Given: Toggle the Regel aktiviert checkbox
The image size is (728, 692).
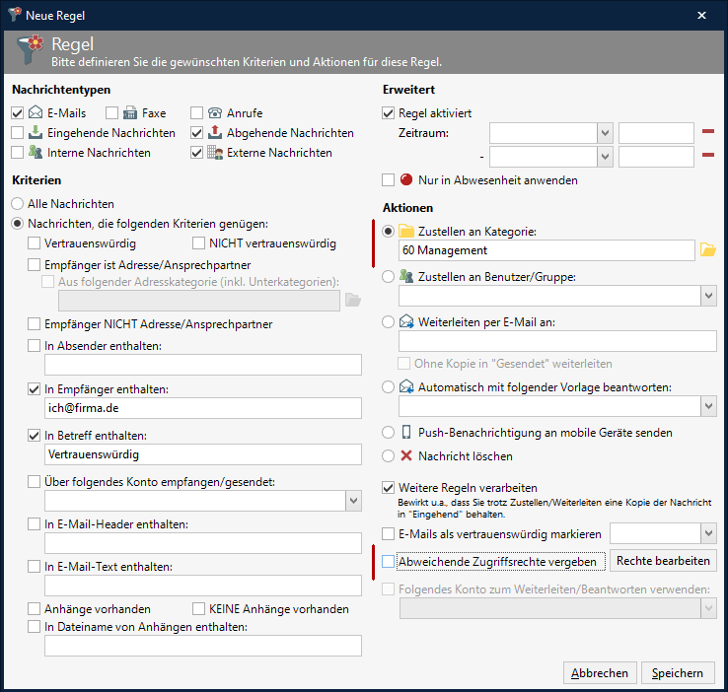Looking at the screenshot, I should pos(388,112).
